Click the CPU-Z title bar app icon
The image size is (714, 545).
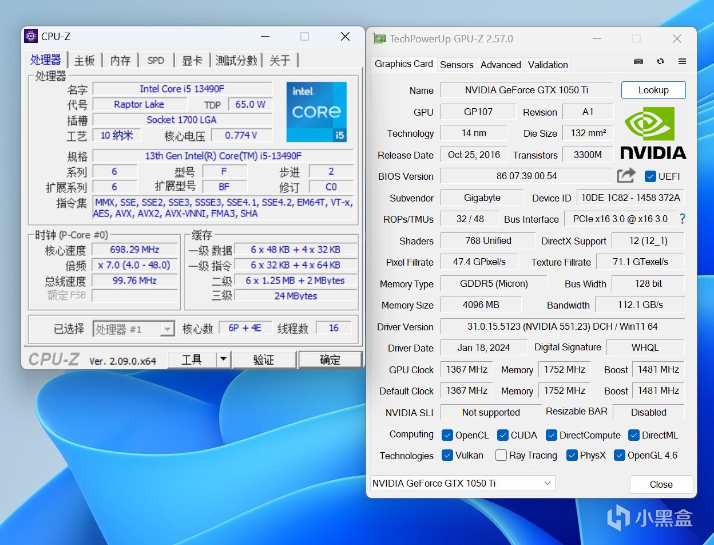click(31, 37)
